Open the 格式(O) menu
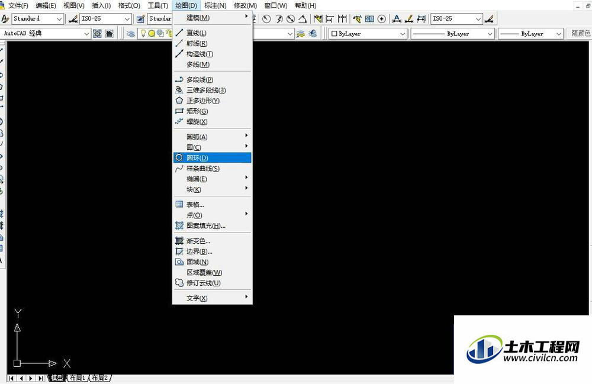The image size is (592, 384). 129,6
